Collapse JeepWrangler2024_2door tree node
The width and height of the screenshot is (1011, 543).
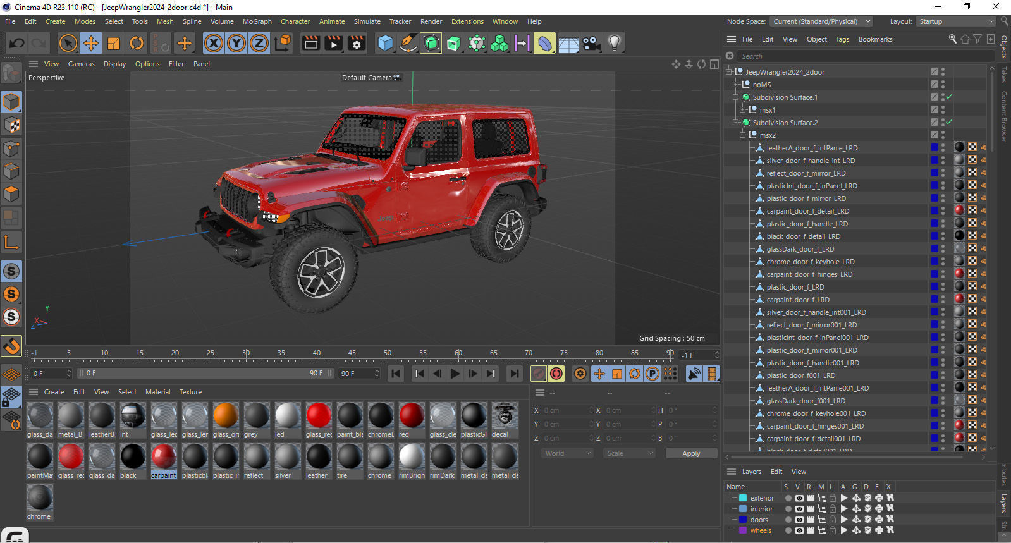[729, 72]
